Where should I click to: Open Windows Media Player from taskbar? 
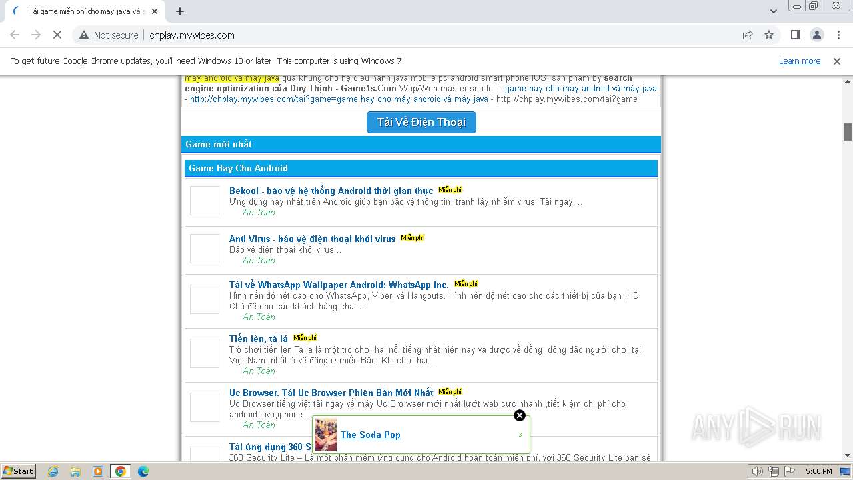pyautogui.click(x=98, y=471)
